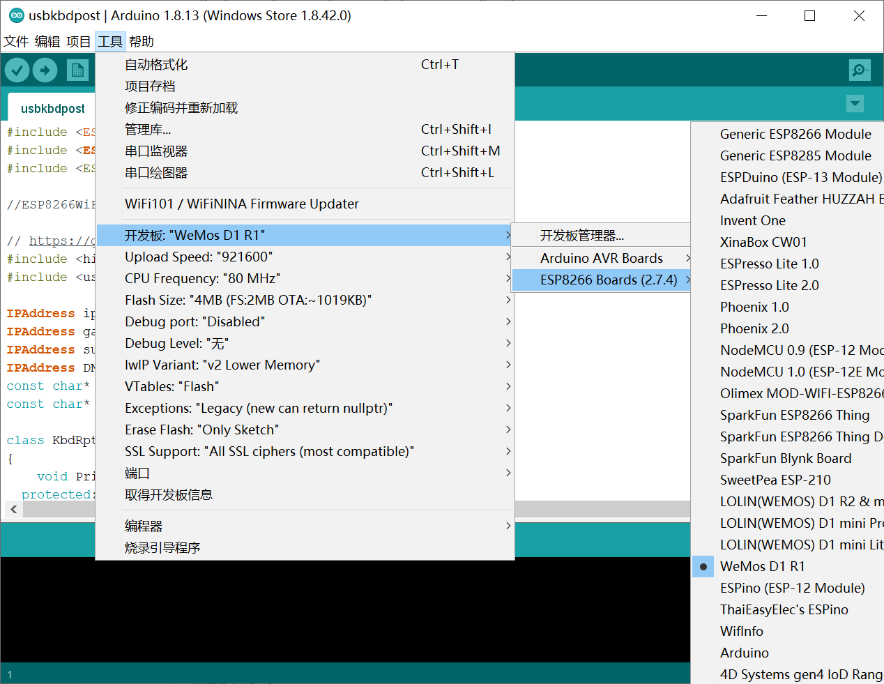This screenshot has width=884, height=684.
Task: Open the tab options dropdown arrow
Action: coord(855,103)
